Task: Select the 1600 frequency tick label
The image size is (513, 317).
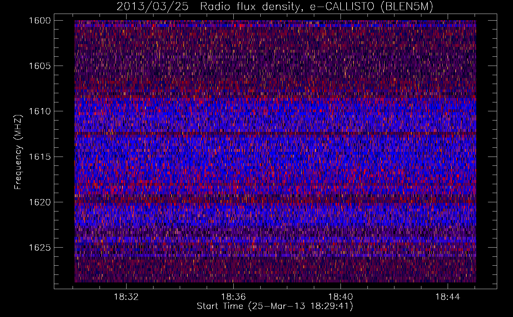Action: (40, 20)
